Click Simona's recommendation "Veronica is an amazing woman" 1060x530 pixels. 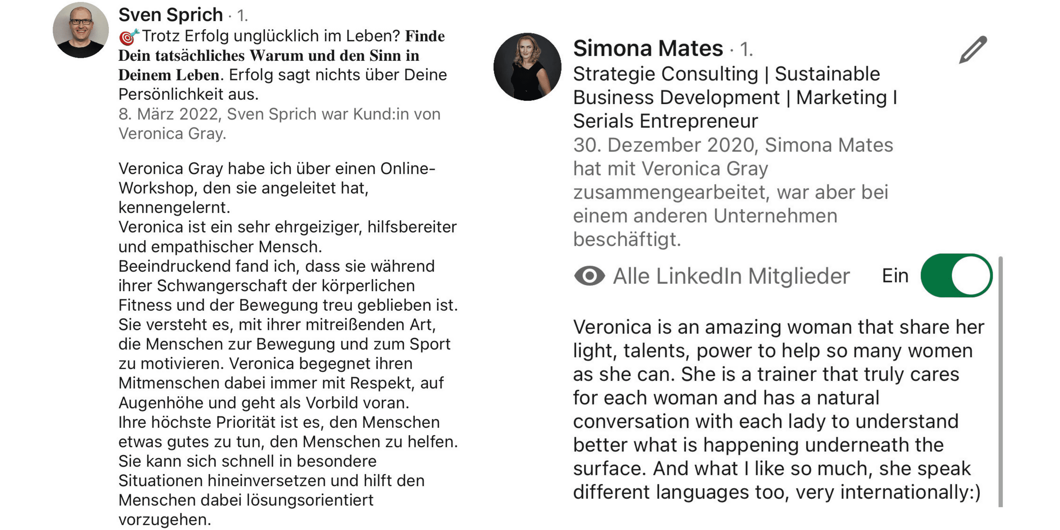point(778,327)
